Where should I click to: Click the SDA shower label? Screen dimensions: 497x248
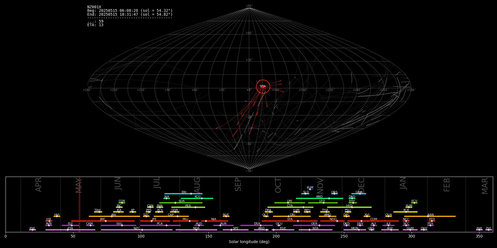point(181,201)
